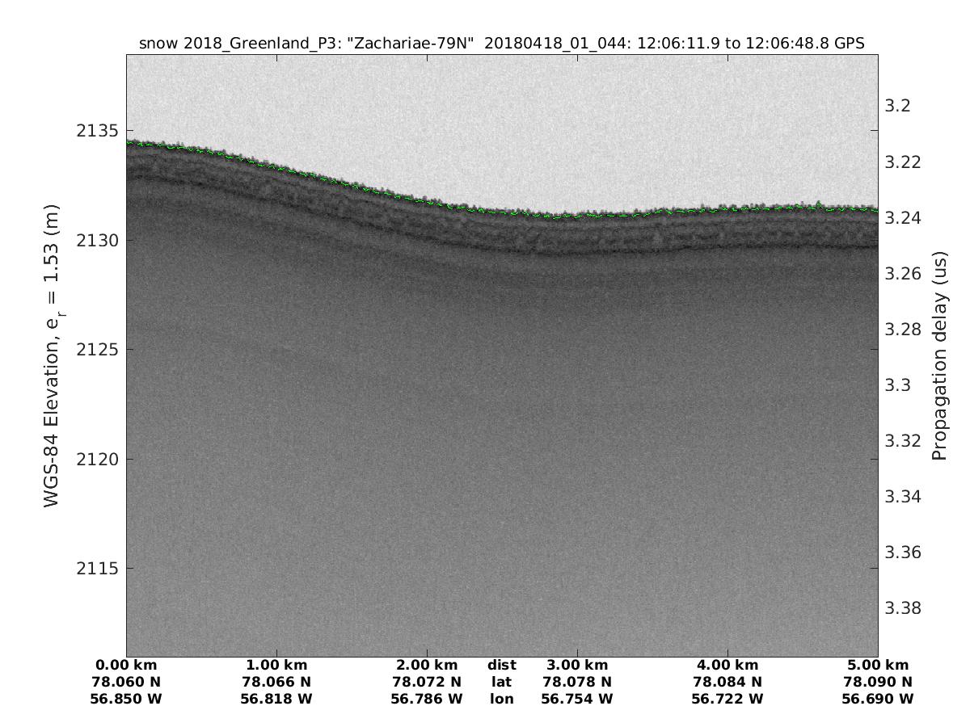Click the '78.060 N' latitude label
Screen dimensions: 970x727
(x=126, y=682)
